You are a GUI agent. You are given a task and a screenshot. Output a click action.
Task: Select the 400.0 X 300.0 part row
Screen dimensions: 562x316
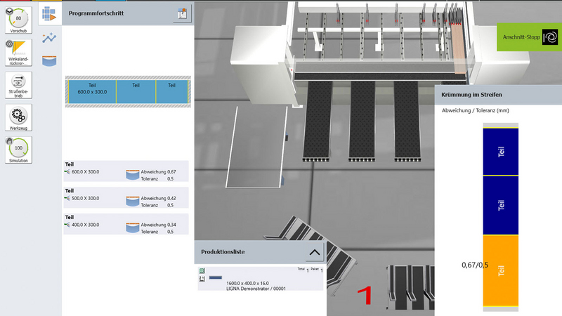[x=126, y=225]
